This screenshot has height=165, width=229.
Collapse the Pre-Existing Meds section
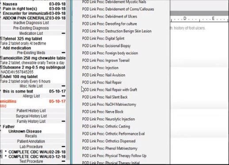(63, 52)
